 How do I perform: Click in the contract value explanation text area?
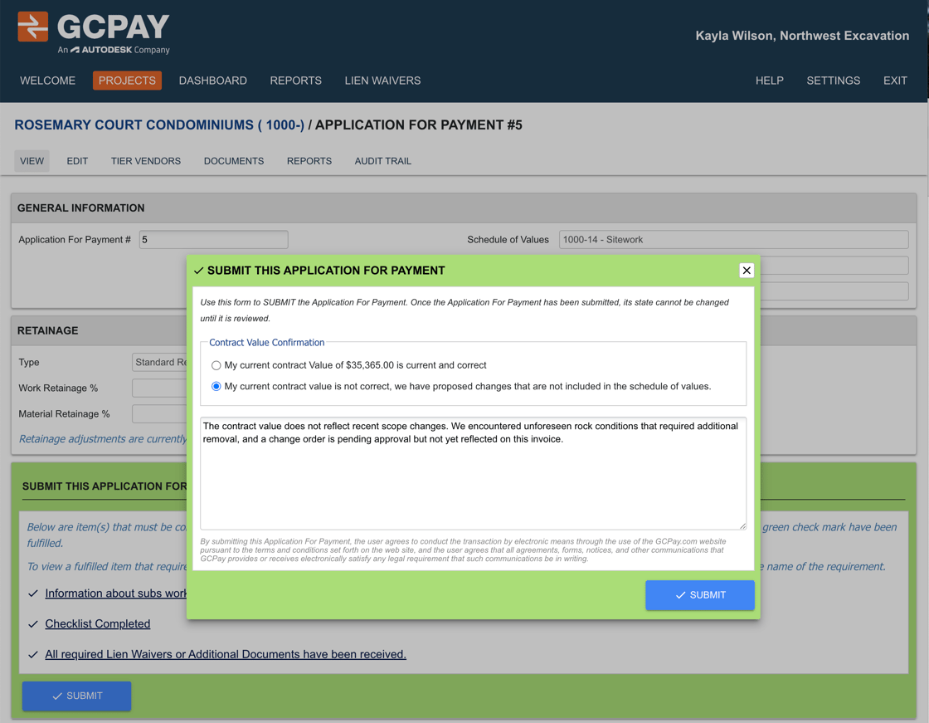473,473
